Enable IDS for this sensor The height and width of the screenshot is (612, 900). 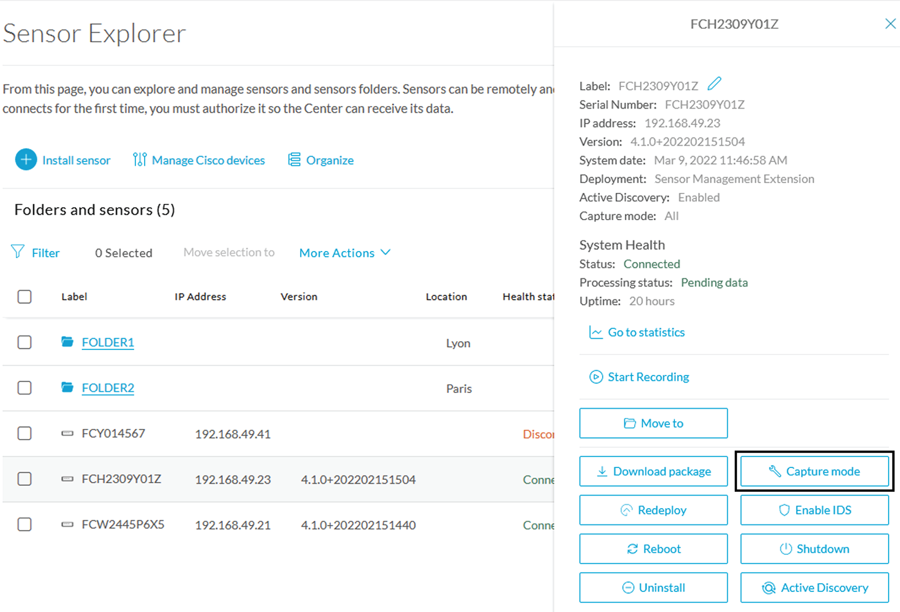point(814,510)
